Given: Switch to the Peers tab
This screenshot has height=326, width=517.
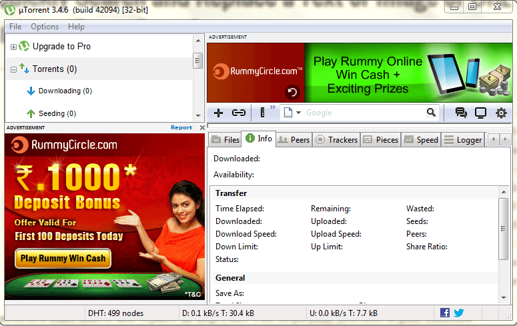Looking at the screenshot, I should (x=294, y=140).
